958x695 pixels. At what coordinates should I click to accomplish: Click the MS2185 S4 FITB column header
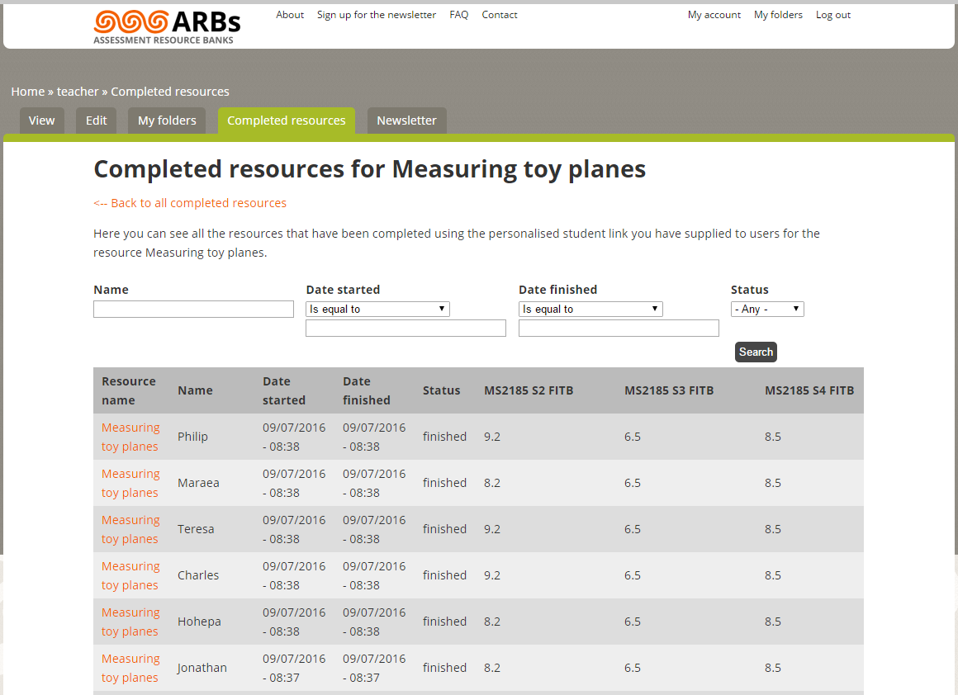(x=809, y=390)
